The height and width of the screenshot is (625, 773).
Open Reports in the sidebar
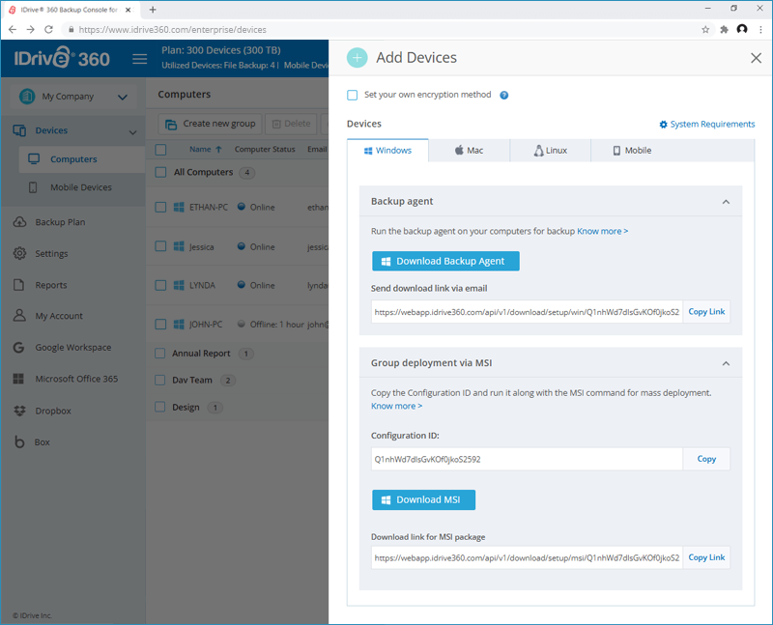click(x=51, y=285)
